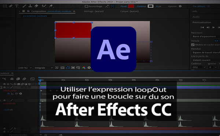This screenshot has width=220, height=136.
Task: Toggle the Inclure video eye icon
Action: [216, 41]
